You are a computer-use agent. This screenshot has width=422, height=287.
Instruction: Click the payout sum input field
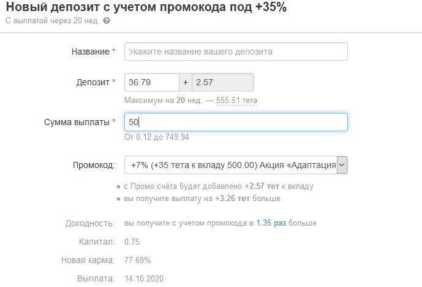(236, 122)
